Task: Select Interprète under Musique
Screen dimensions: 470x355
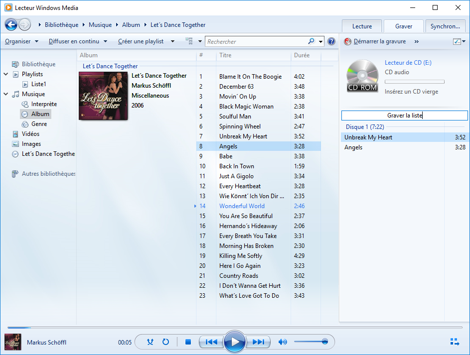Action: tap(44, 104)
